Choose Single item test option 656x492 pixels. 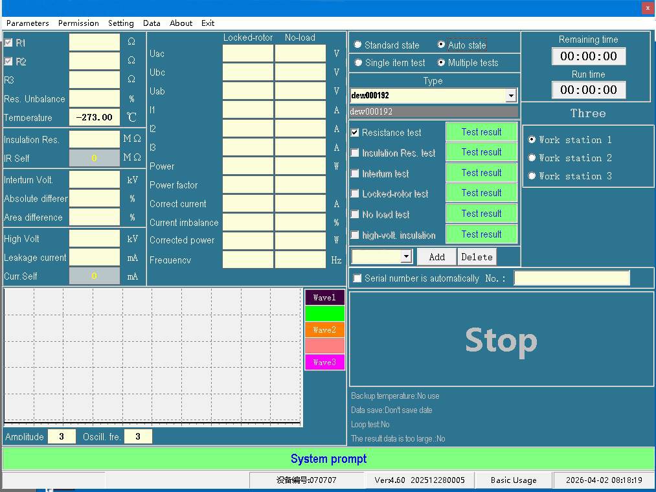(x=358, y=63)
